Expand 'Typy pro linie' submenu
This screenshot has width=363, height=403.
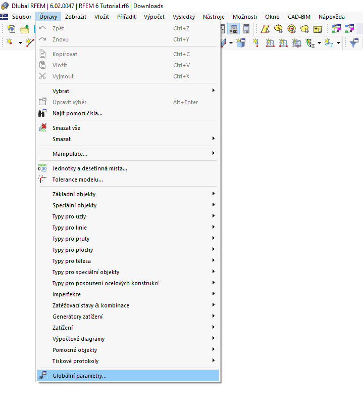coord(128,228)
